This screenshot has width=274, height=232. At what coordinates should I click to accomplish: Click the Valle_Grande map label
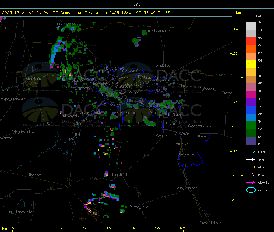(90, 112)
